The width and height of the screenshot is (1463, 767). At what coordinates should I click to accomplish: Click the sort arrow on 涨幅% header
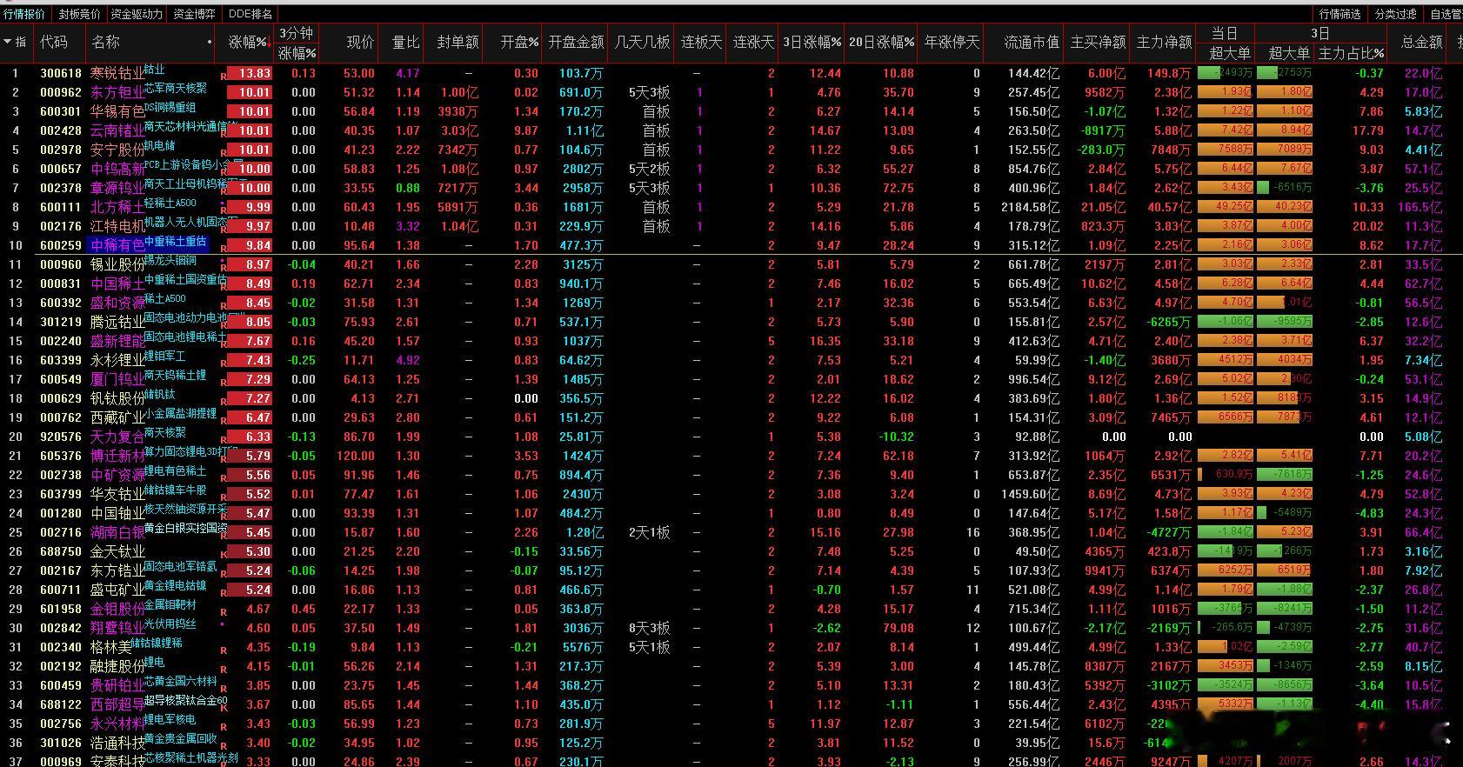271,41
